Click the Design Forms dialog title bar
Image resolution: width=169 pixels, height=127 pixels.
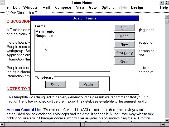[84, 18]
